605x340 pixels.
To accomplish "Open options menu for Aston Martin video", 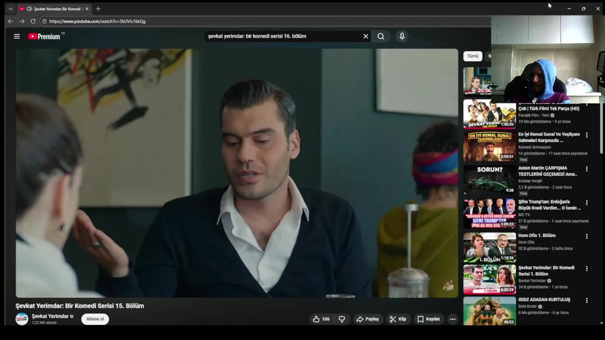I will (587, 169).
